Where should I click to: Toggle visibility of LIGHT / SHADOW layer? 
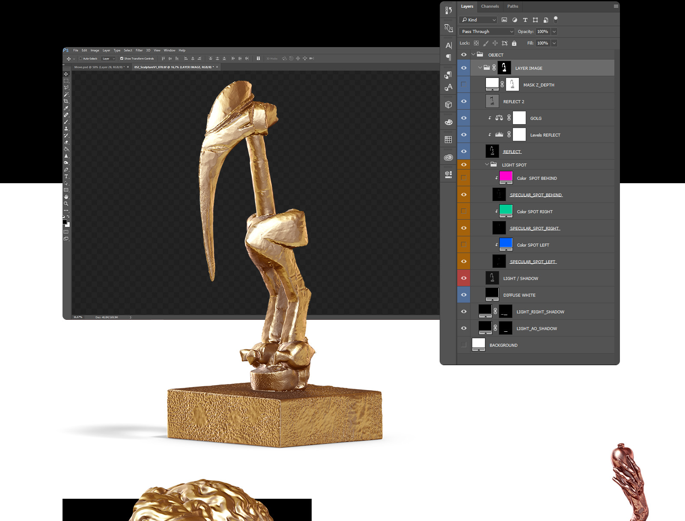[464, 278]
